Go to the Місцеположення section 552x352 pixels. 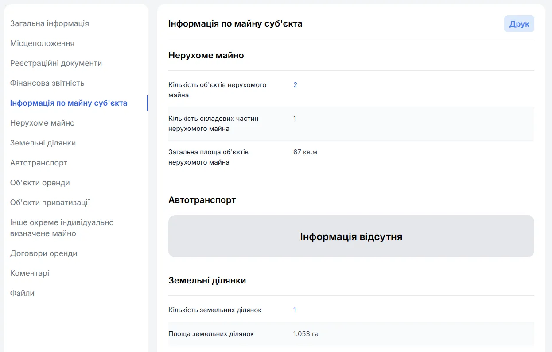42,43
